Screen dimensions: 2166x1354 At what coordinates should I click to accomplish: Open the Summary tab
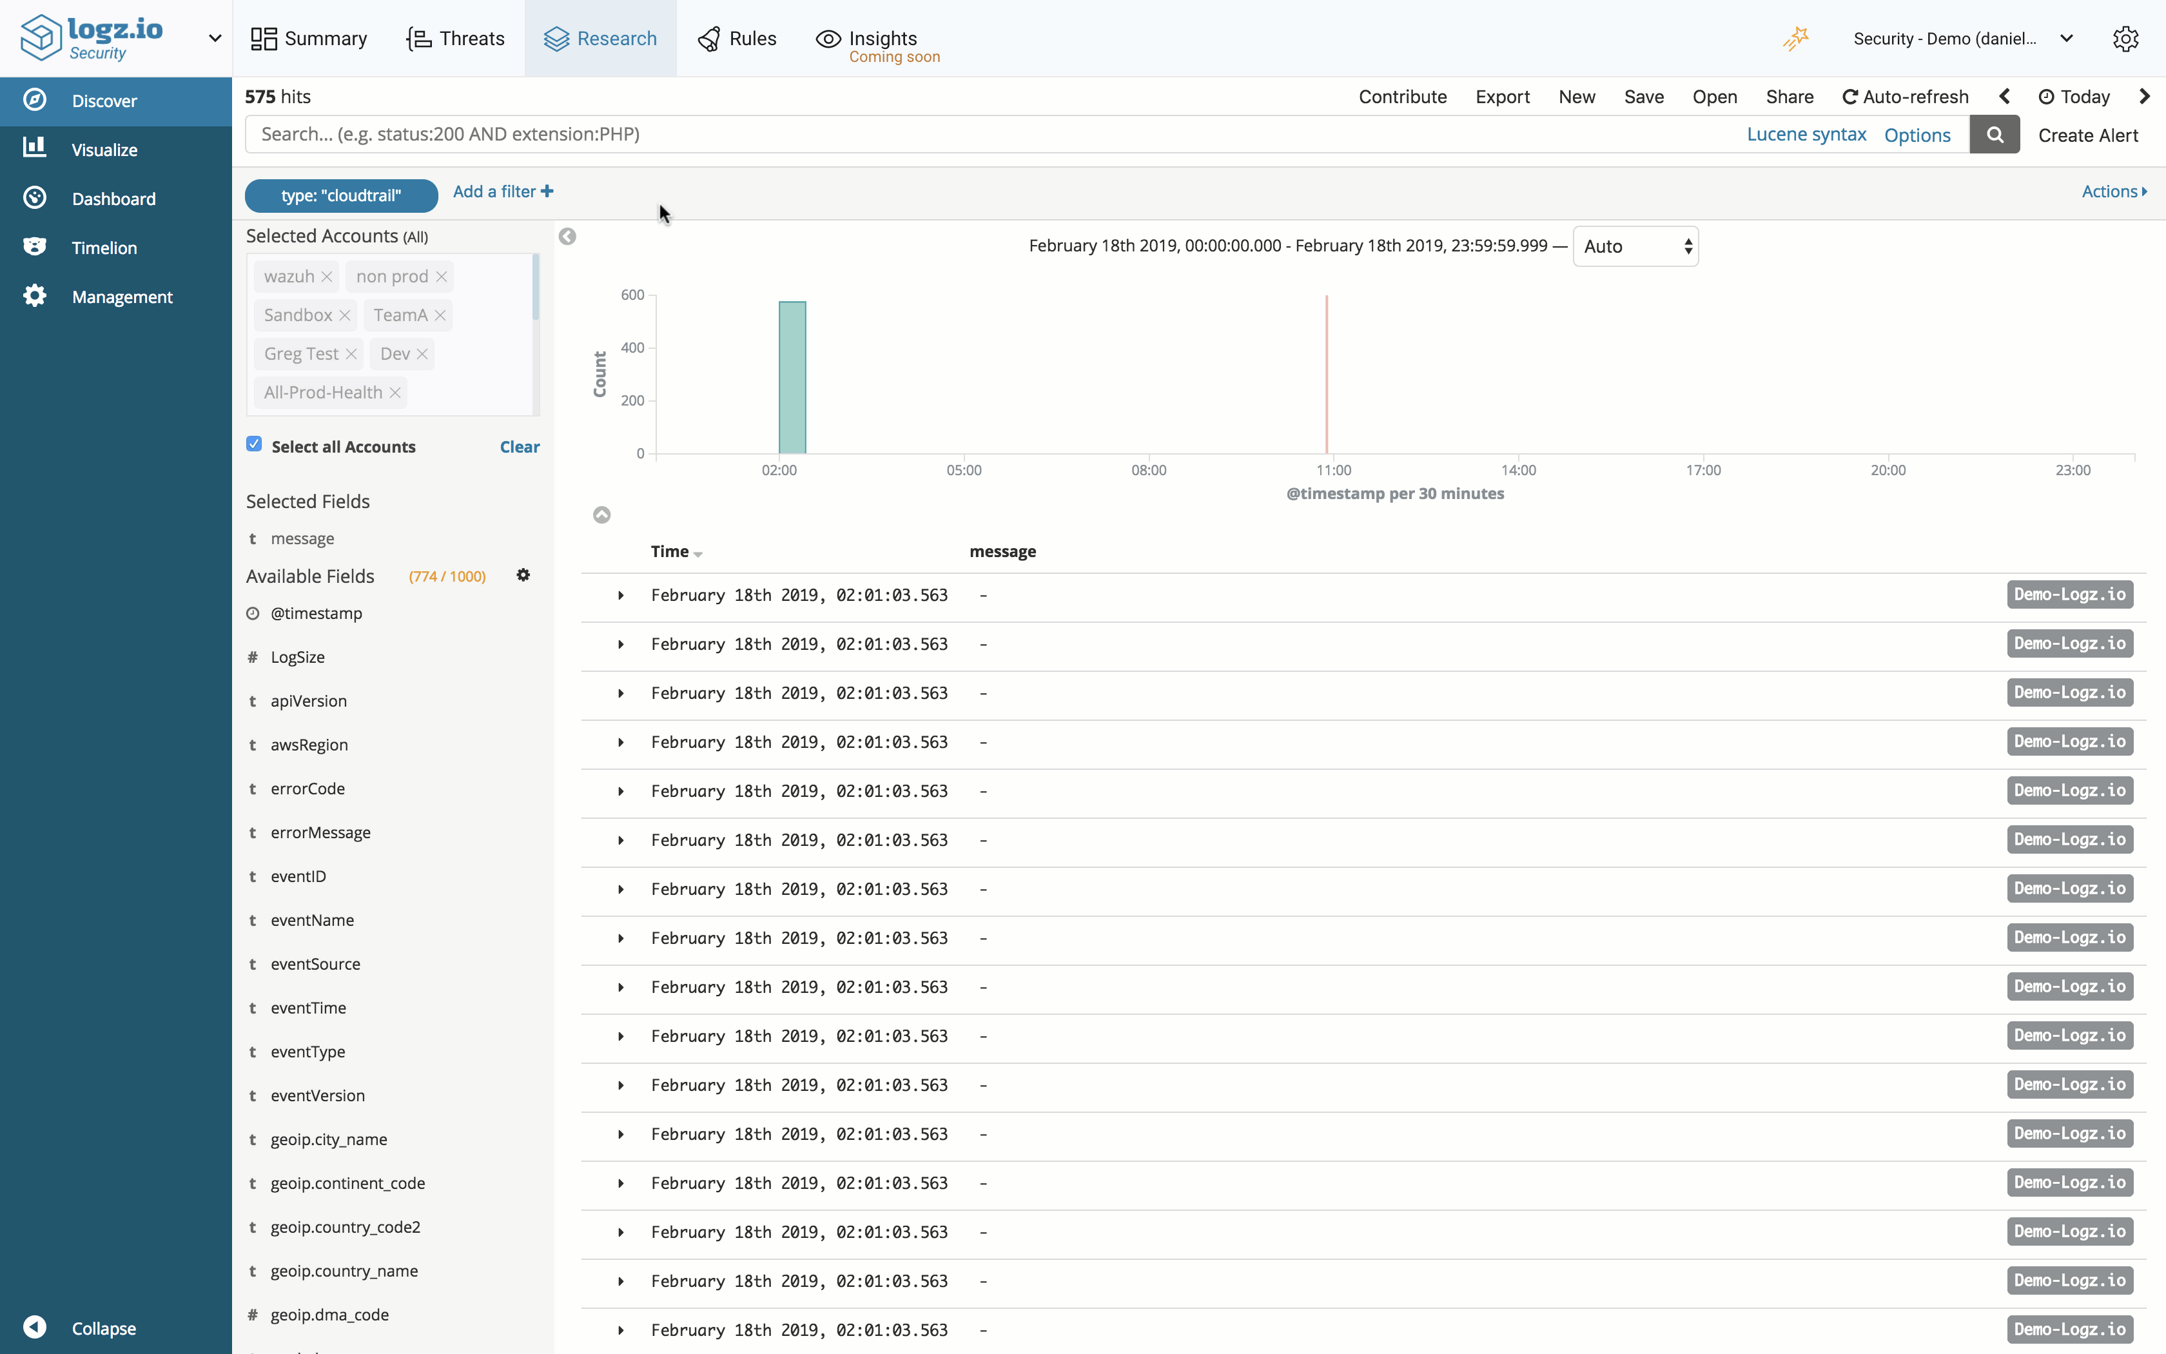pyautogui.click(x=309, y=39)
